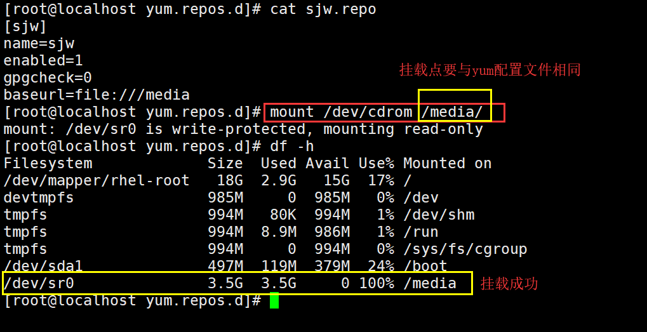The width and height of the screenshot is (647, 332).
Task: Click the "100%" usage value
Action: [377, 283]
